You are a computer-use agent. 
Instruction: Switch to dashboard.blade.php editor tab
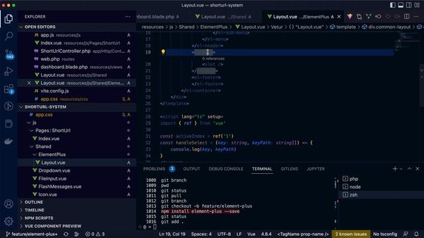coord(158,17)
